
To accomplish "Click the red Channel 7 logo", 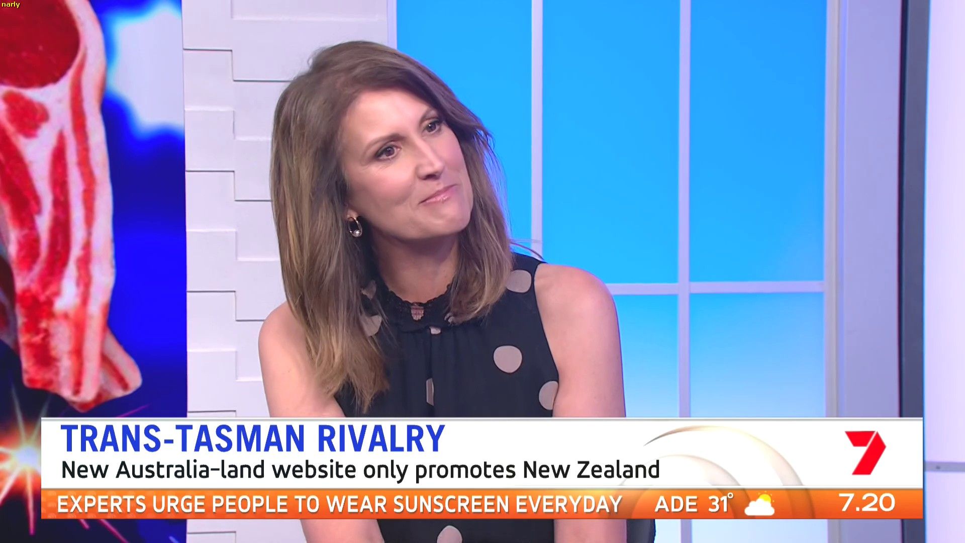I will (x=865, y=452).
